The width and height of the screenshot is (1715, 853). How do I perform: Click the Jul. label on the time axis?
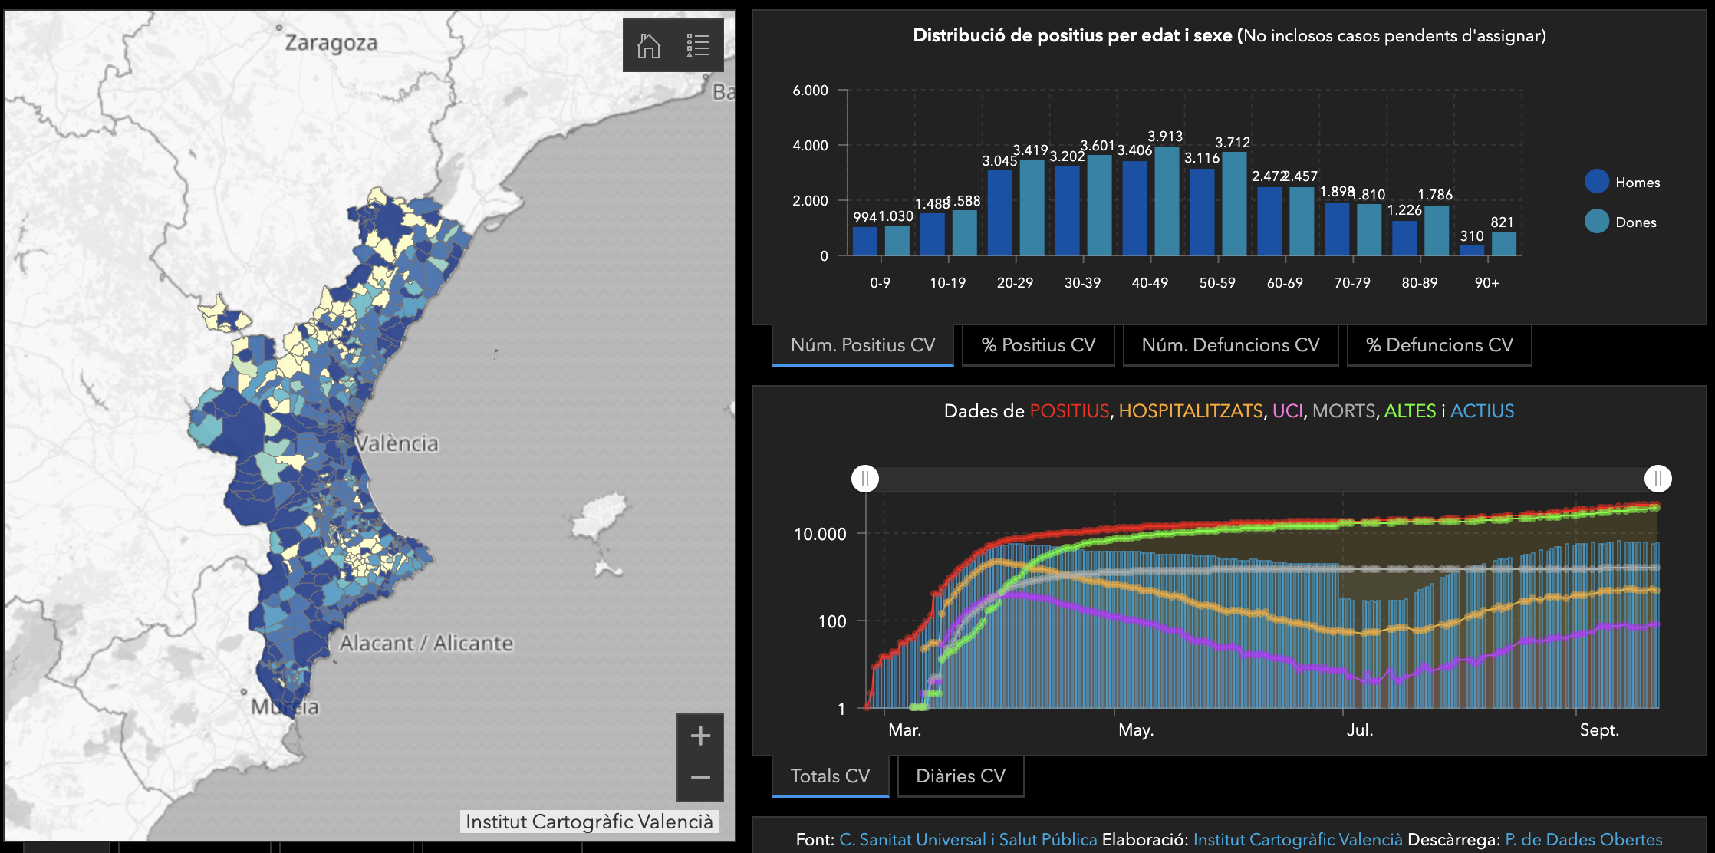click(x=1360, y=729)
